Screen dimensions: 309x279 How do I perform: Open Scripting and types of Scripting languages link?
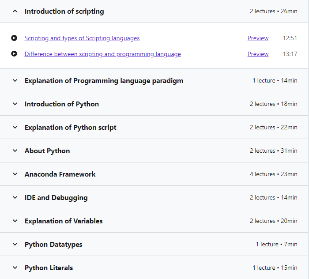[x=82, y=38]
